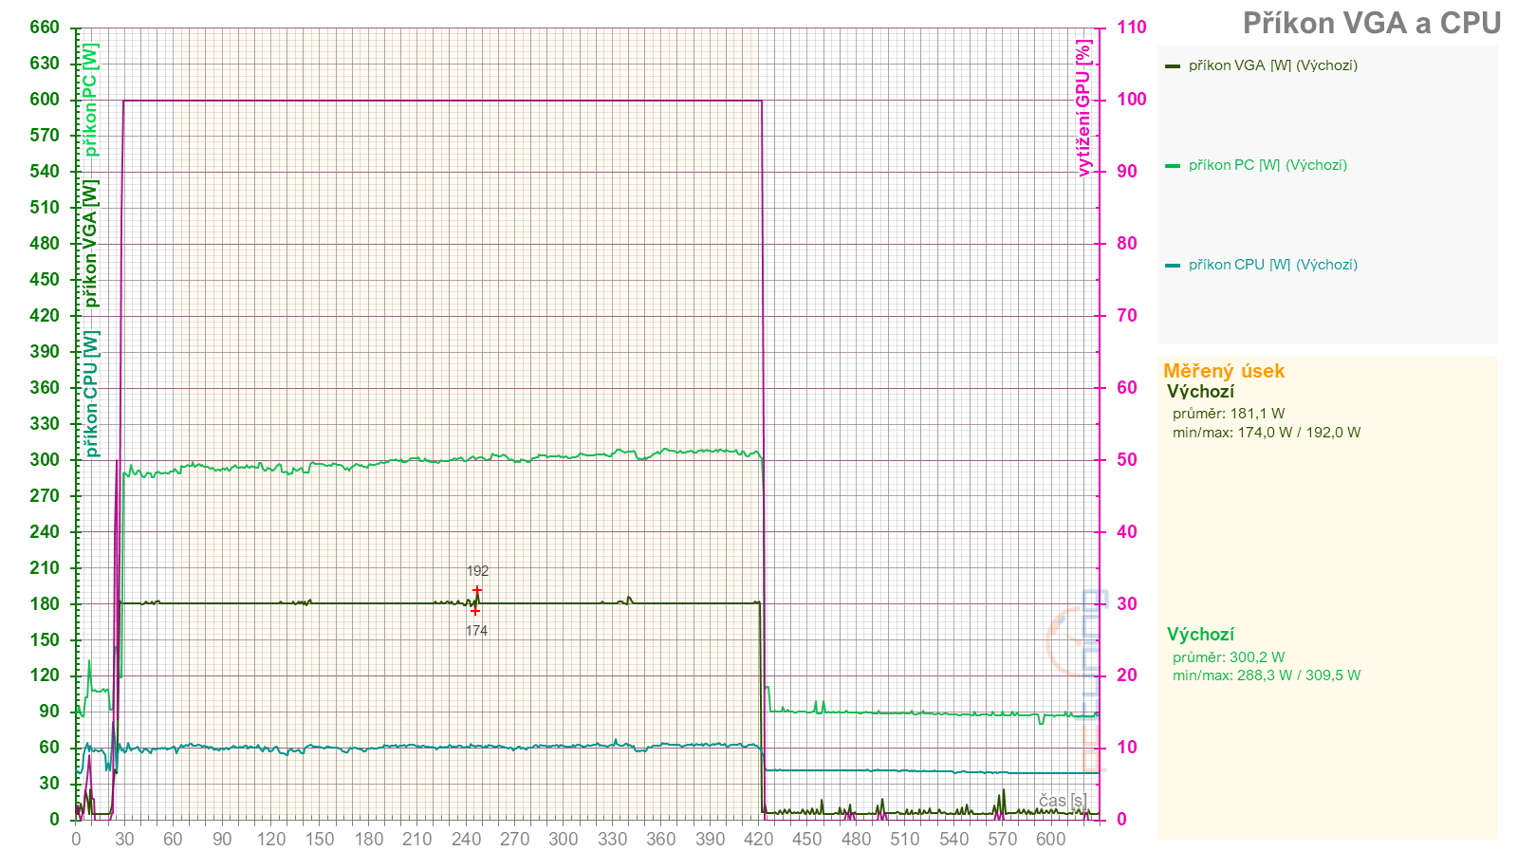Click the red min marker labeled 174

475,611
